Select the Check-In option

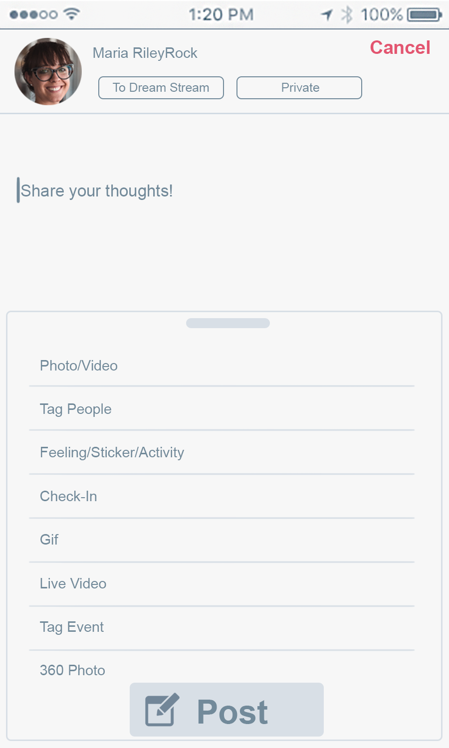point(69,496)
